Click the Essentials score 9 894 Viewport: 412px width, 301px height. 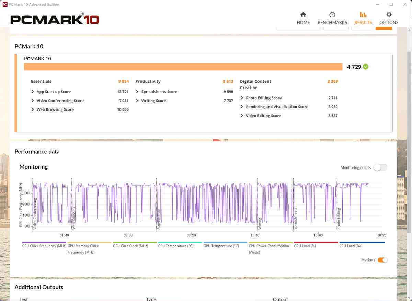[124, 81]
